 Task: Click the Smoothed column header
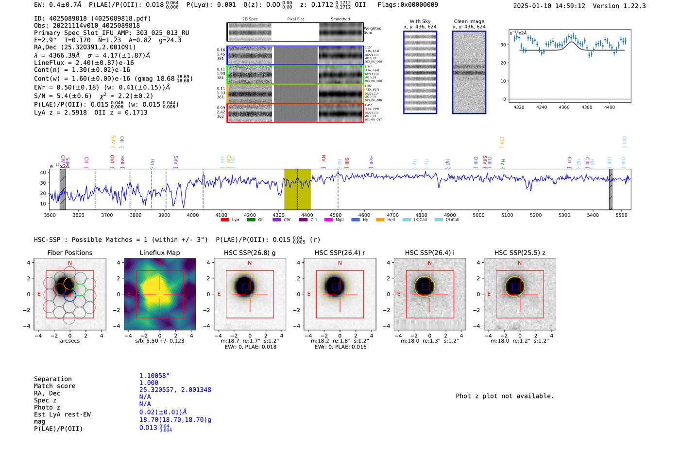340,19
